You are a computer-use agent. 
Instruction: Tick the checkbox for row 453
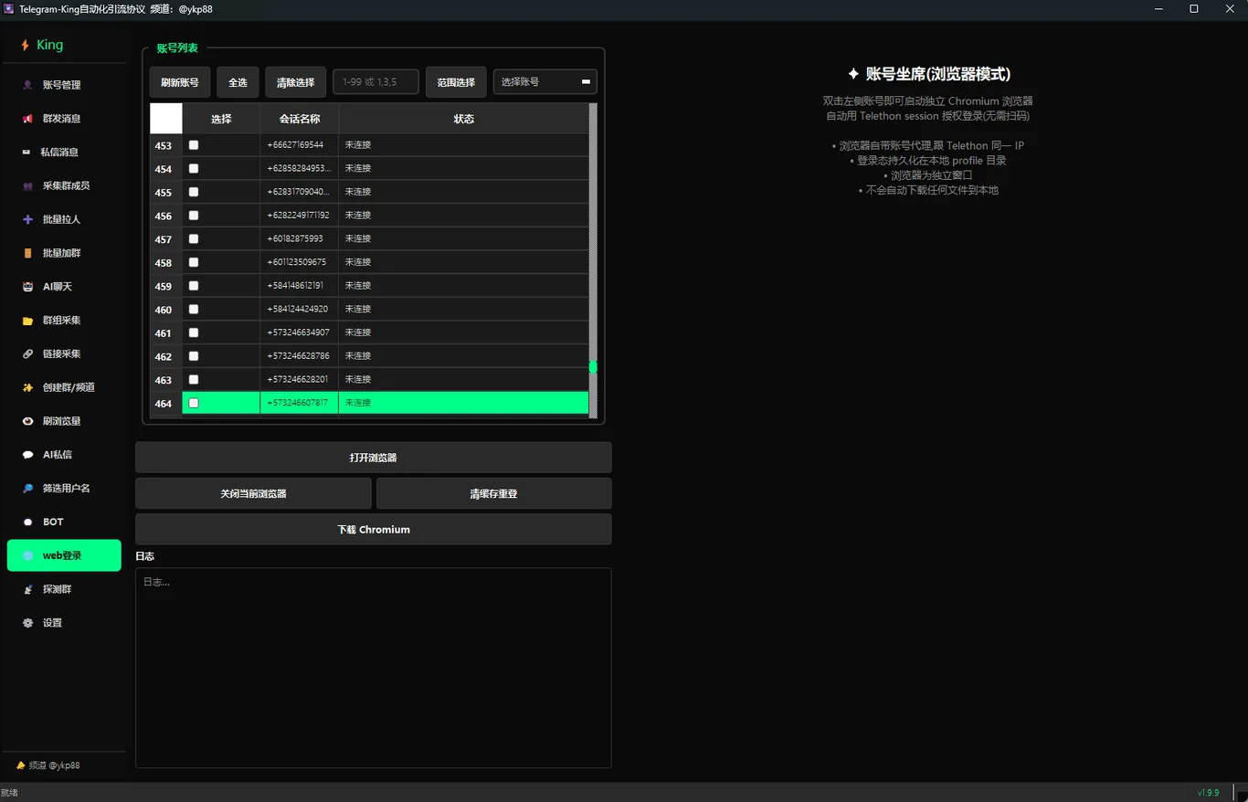point(194,145)
